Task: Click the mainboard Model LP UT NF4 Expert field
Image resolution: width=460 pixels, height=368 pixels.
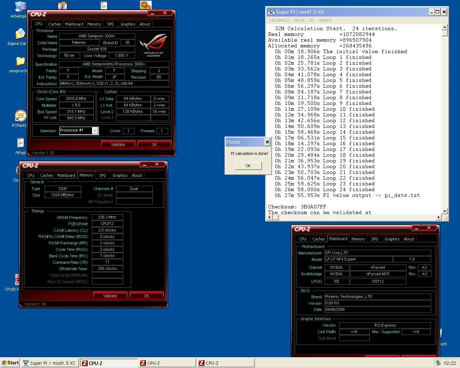Action: [x=358, y=259]
